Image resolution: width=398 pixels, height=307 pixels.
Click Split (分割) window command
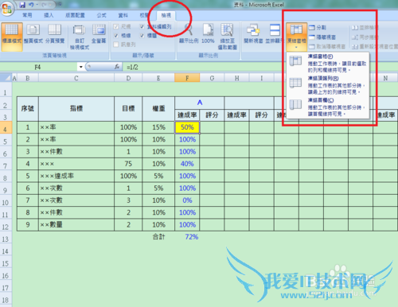(318, 28)
